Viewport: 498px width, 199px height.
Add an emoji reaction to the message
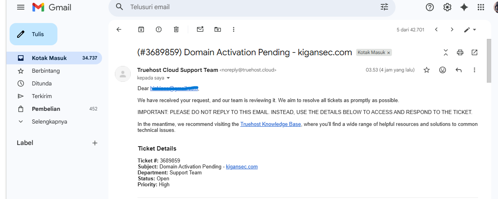click(443, 70)
